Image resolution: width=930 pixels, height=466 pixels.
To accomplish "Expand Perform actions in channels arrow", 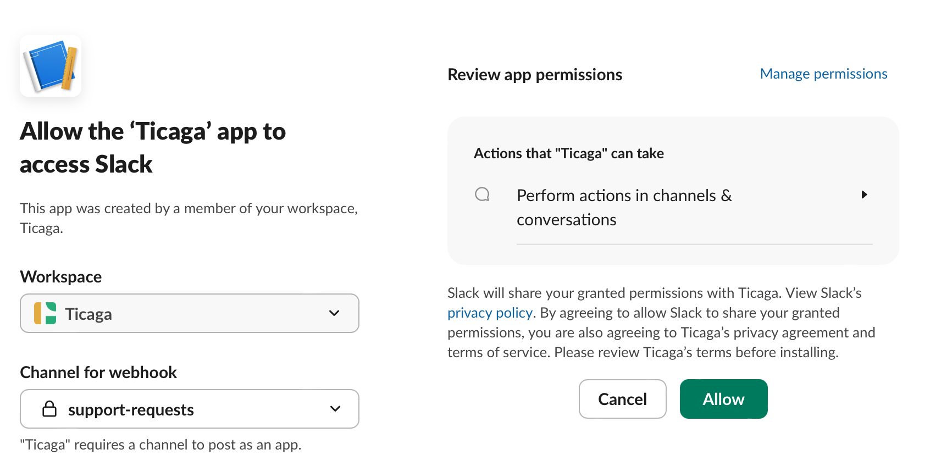I will click(864, 195).
